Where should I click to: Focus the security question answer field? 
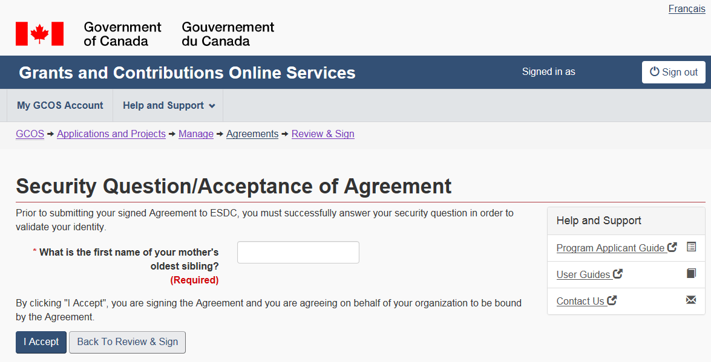pos(298,252)
